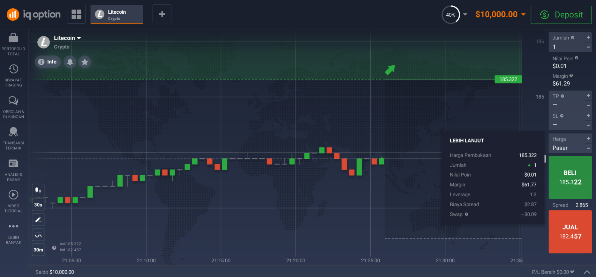This screenshot has height=277, width=596.
Task: Toggle the star to favorite Litecoin
Action: point(84,62)
